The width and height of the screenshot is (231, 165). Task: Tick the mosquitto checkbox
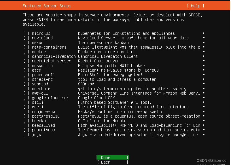[26, 66]
